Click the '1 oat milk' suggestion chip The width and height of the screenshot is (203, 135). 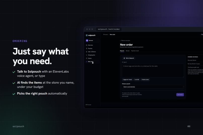pos(137,80)
